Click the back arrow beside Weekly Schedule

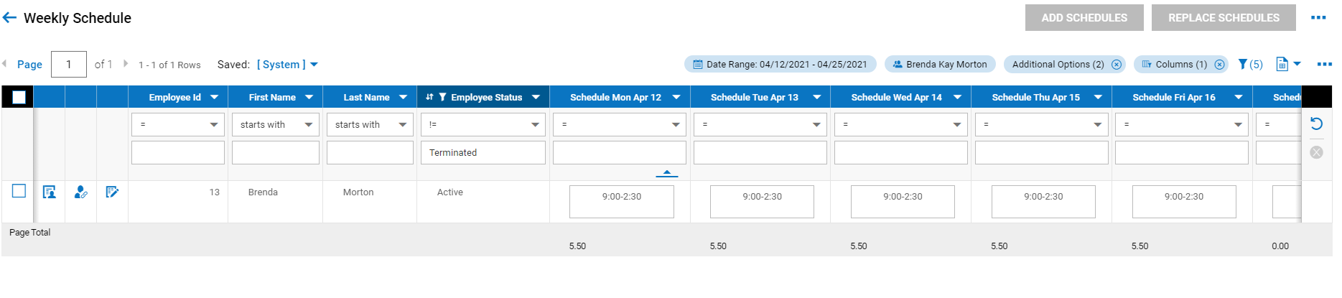9,18
